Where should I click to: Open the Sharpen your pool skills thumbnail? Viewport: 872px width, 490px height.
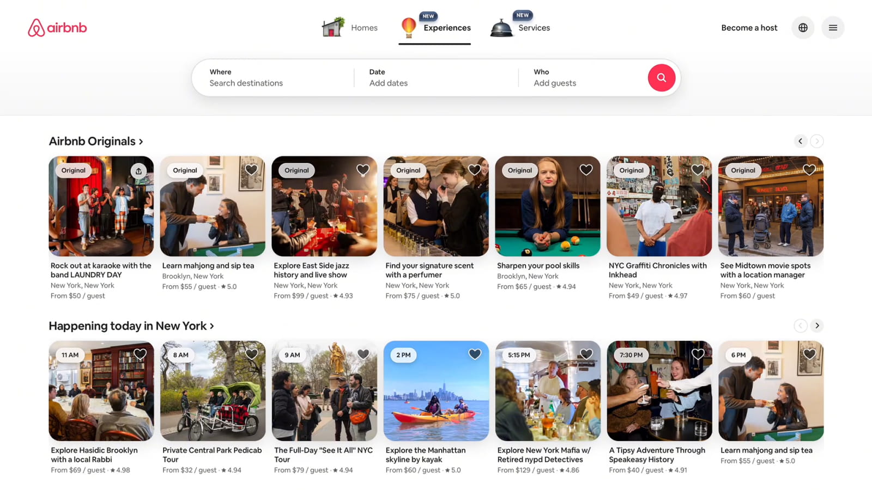(547, 207)
